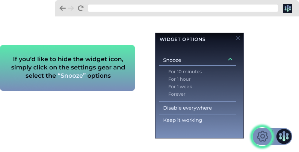
Task: Select snooze For 10 minutes
Action: click(185, 72)
